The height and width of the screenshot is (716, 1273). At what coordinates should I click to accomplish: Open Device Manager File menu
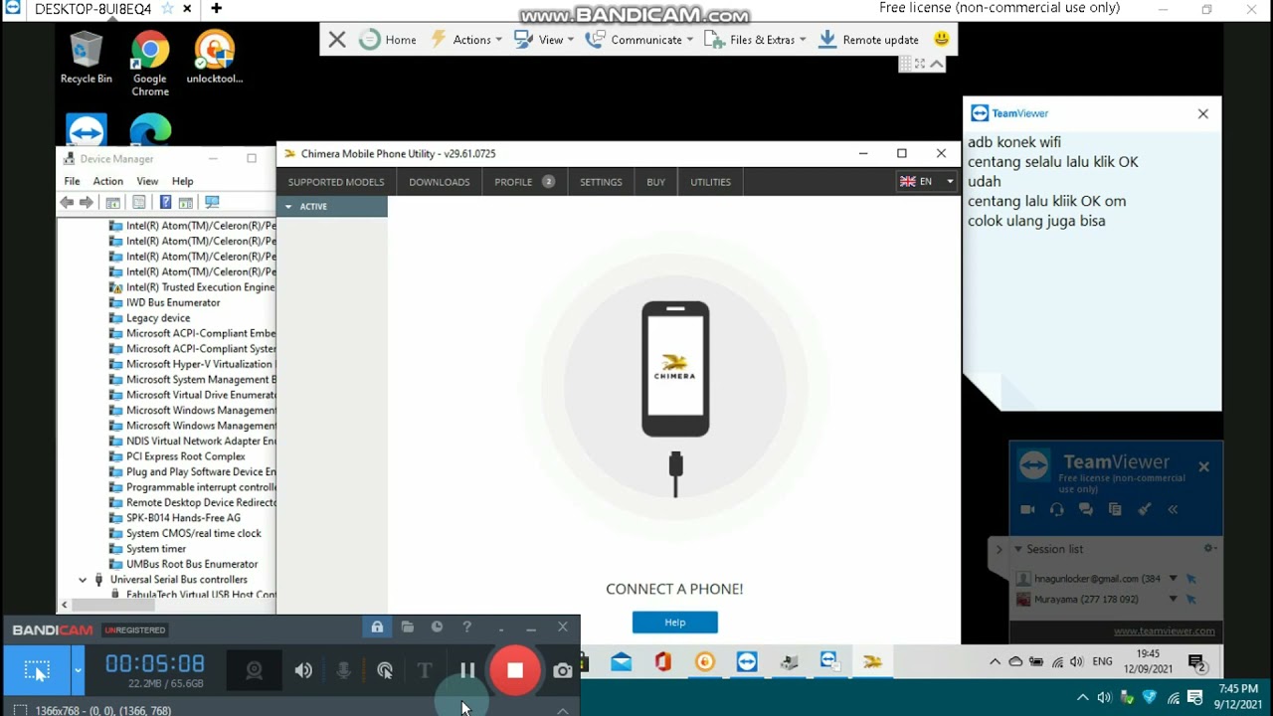[x=72, y=181]
